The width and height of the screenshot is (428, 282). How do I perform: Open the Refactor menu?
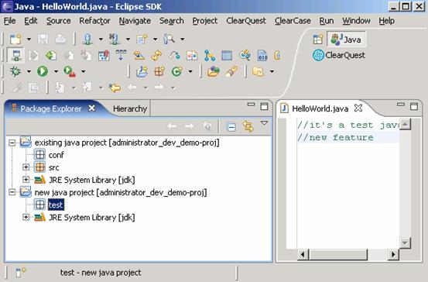[x=94, y=21]
